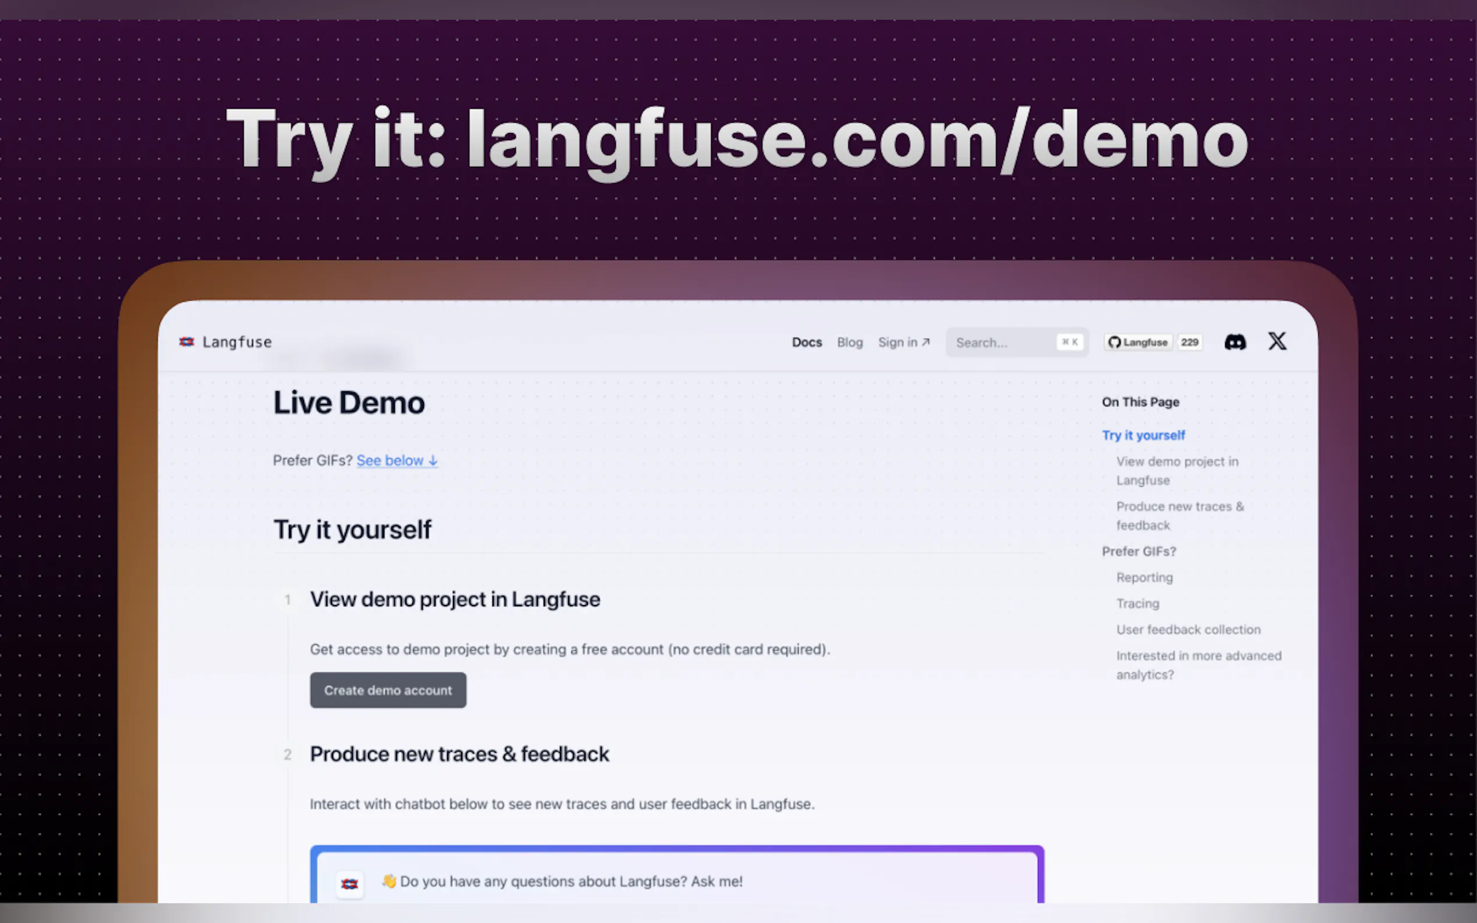The image size is (1477, 923).
Task: Open the X (Twitter) icon
Action: (x=1277, y=341)
